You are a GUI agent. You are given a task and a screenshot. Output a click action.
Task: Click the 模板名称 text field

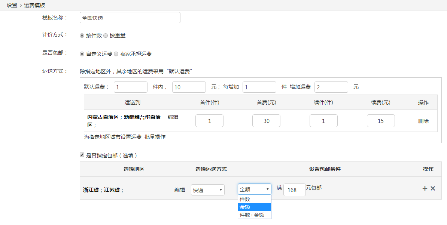[130, 18]
